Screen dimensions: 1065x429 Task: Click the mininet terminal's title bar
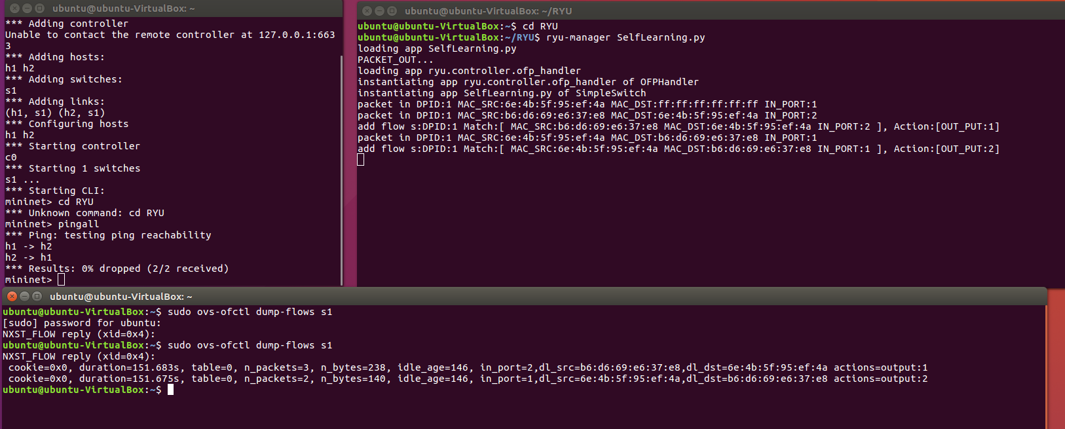tap(196, 9)
